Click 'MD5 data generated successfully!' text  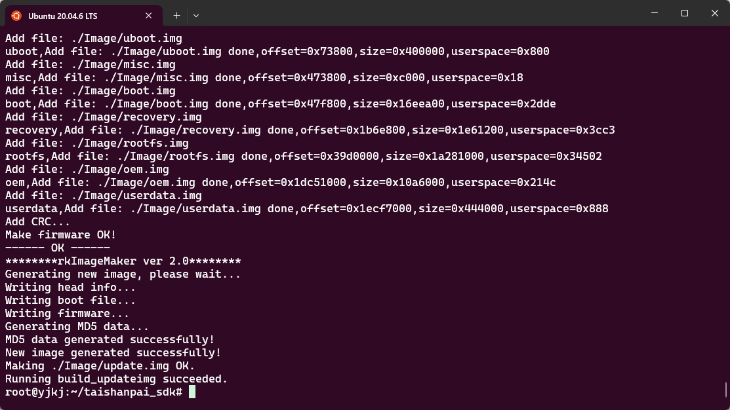click(112, 339)
